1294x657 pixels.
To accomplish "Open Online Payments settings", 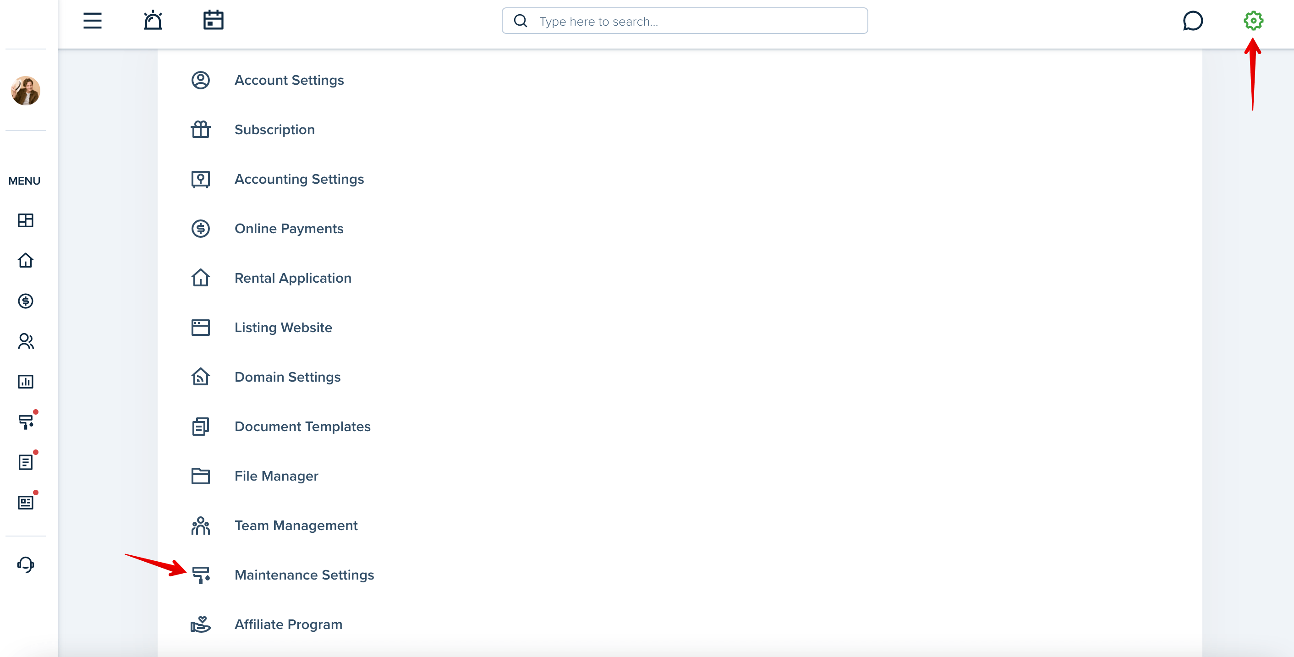I will click(x=289, y=229).
